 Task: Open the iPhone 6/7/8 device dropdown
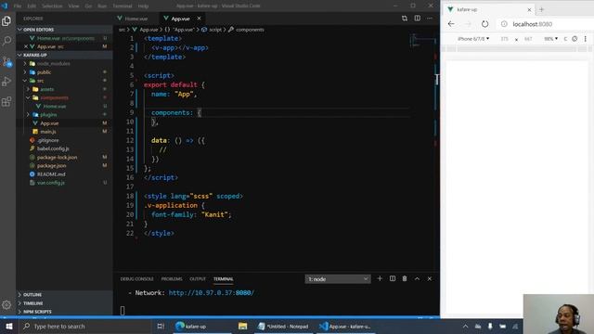(473, 39)
